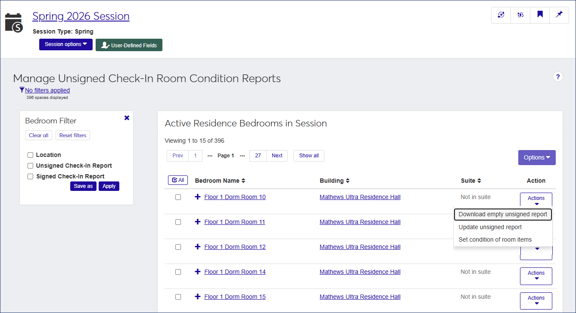Enable the Location filter checkbox
The width and height of the screenshot is (576, 313).
pyautogui.click(x=30, y=154)
